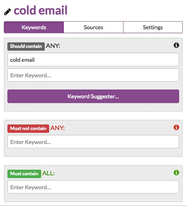Image resolution: width=187 pixels, height=206 pixels.
Task: Click the green ALL: label
Action: (48, 173)
